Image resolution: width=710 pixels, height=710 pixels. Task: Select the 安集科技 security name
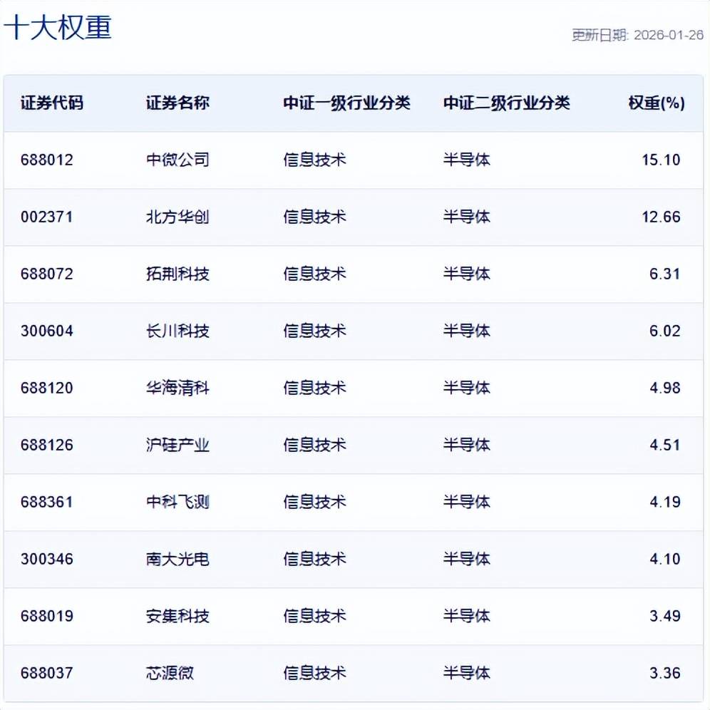point(177,616)
